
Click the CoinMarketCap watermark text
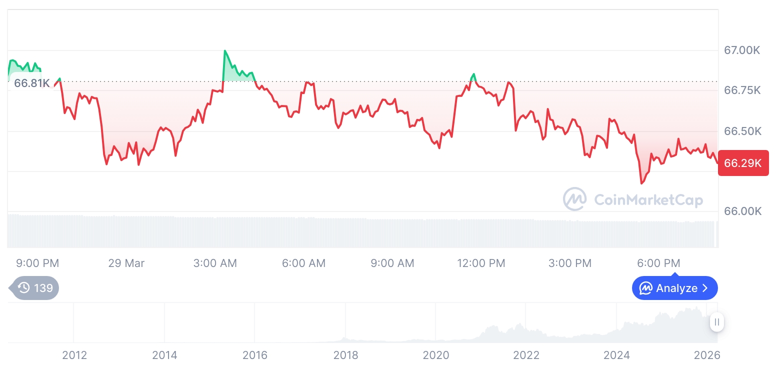pyautogui.click(x=648, y=200)
